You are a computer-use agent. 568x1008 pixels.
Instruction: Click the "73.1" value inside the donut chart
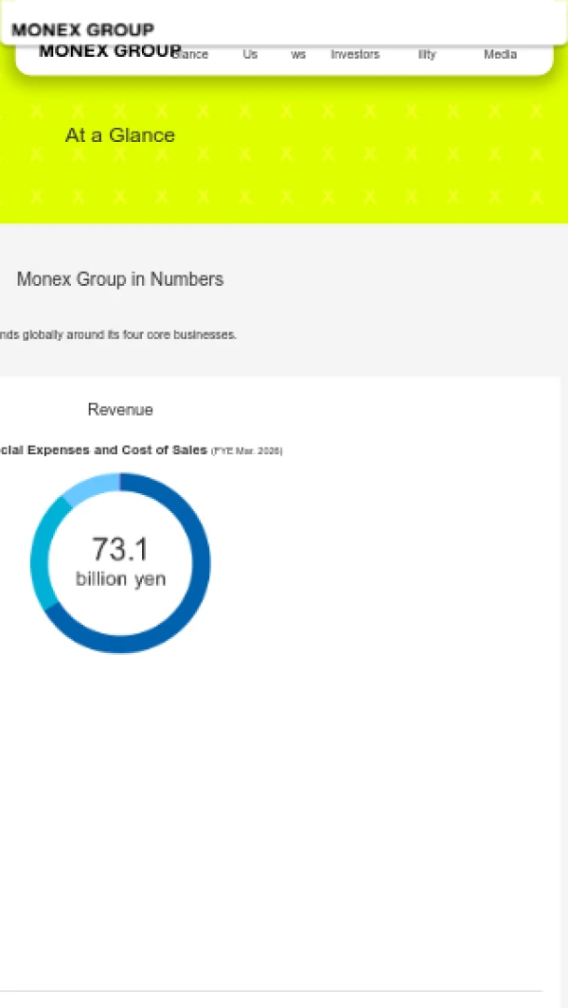pyautogui.click(x=120, y=549)
